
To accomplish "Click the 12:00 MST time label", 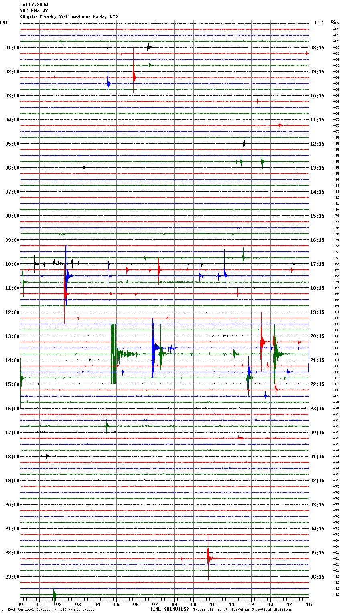I will pos(12,312).
